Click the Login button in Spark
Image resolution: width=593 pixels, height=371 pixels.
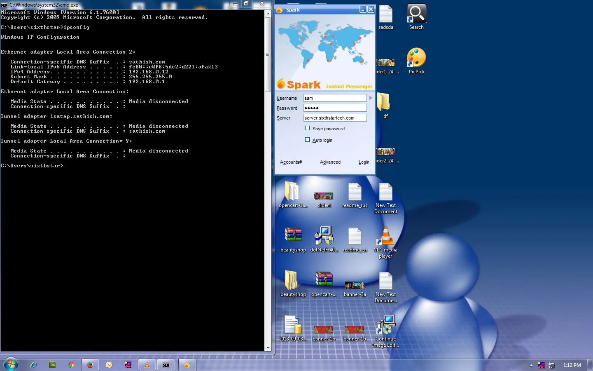(364, 162)
